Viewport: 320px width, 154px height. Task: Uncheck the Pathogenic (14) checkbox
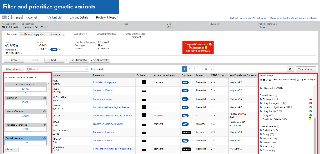(x=261, y=99)
